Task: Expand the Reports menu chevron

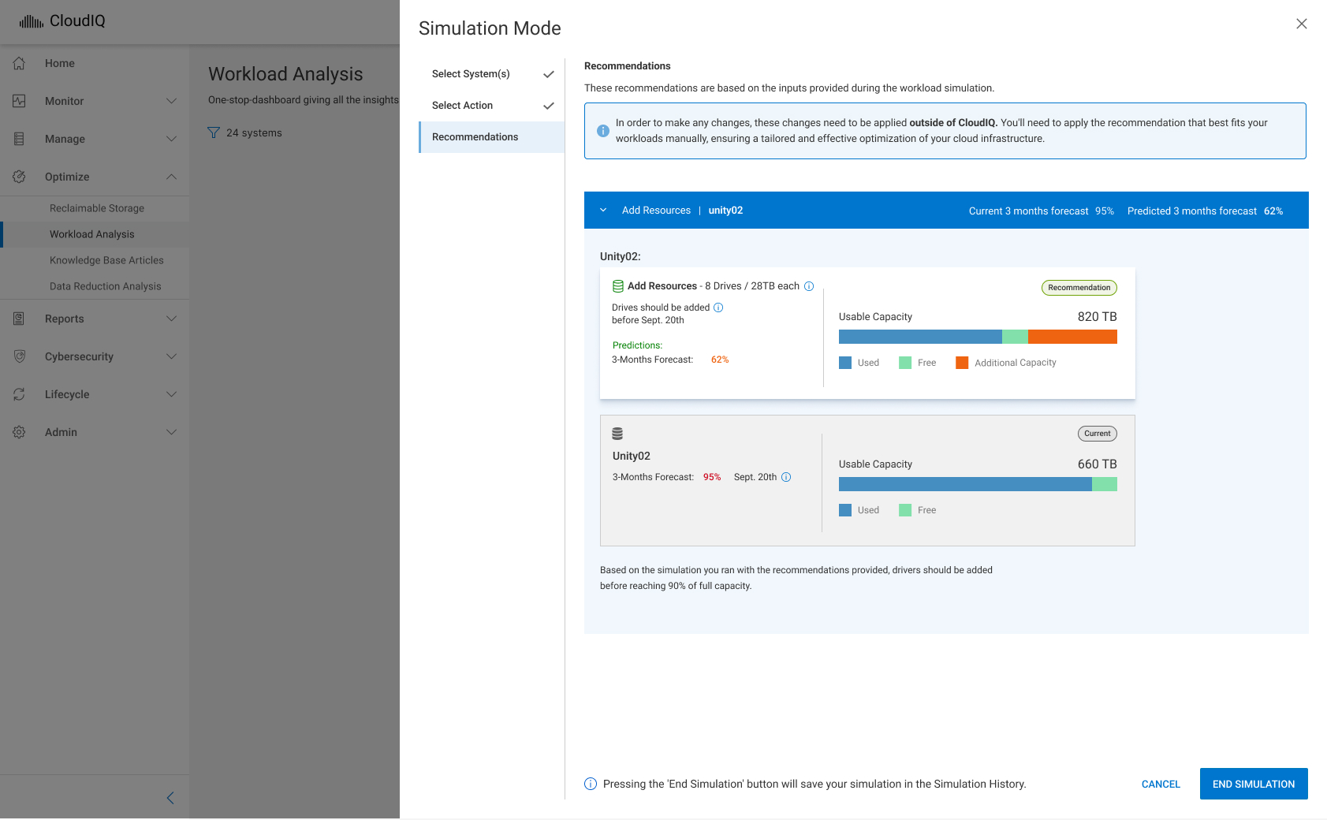Action: click(x=171, y=319)
